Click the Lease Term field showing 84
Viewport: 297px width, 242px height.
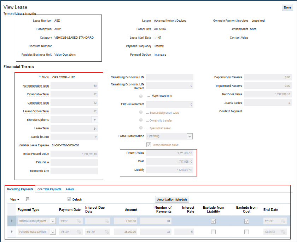click(74, 129)
